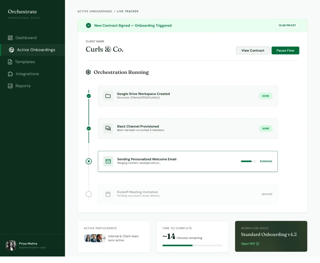This screenshot has height=263, width=320.
Task: Click the Slack channel chat icon
Action: (108, 128)
